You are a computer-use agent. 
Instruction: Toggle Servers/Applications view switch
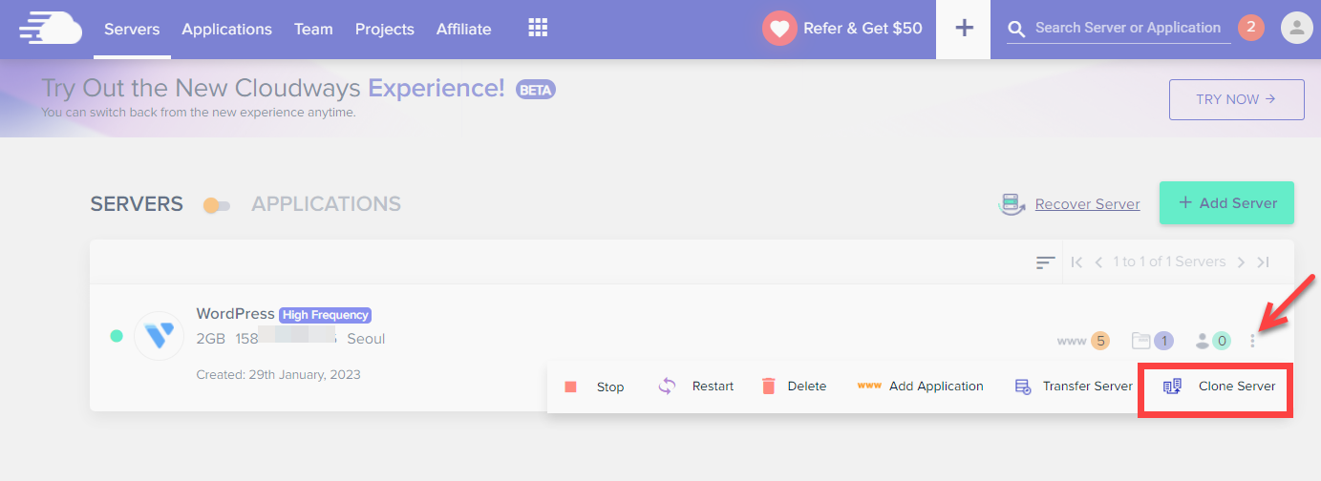[217, 205]
